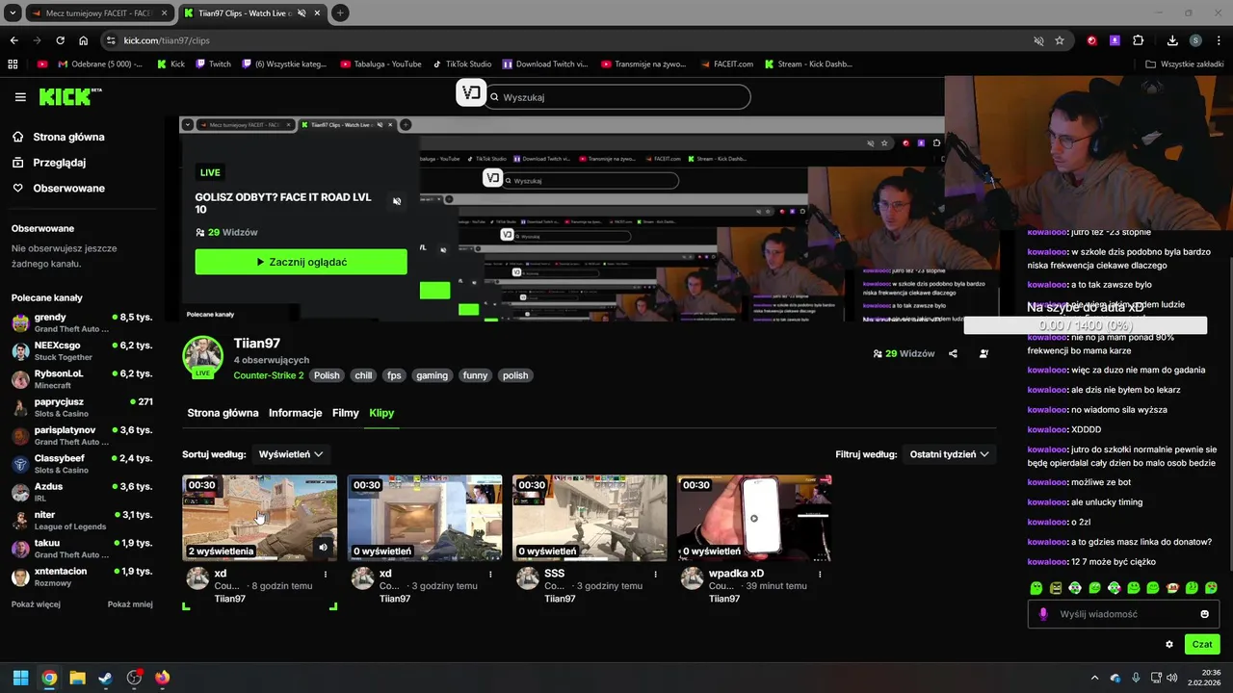
Task: Share the Tiian97 channel via share icon
Action: (953, 353)
